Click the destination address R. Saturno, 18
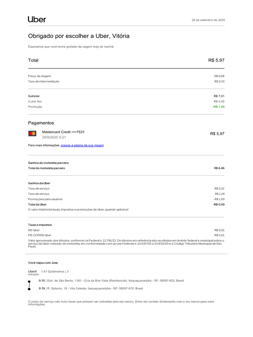The image size is (253, 337). coord(95,288)
